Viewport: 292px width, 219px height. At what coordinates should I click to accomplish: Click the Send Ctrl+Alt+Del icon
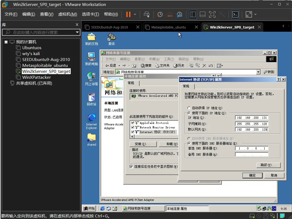click(x=147, y=14)
